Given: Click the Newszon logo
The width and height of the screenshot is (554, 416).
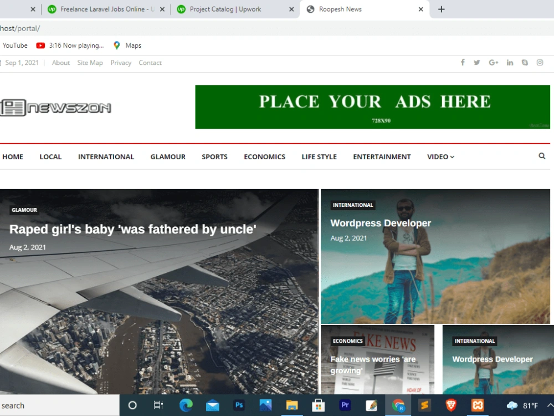Looking at the screenshot, I should click(55, 108).
